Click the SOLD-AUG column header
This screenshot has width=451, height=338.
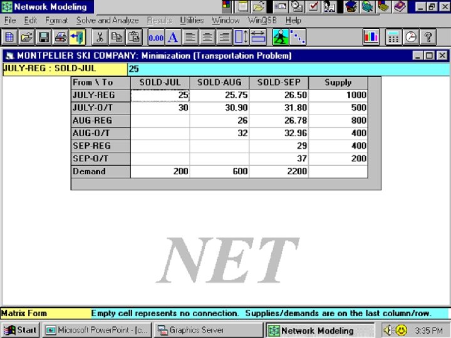coord(219,83)
